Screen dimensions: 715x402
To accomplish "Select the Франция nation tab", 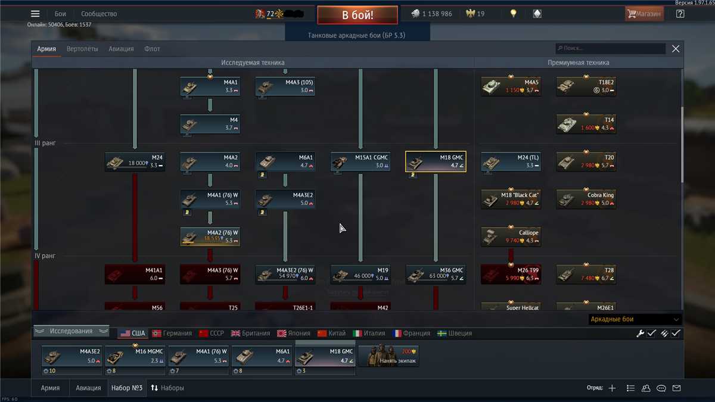I will click(412, 334).
